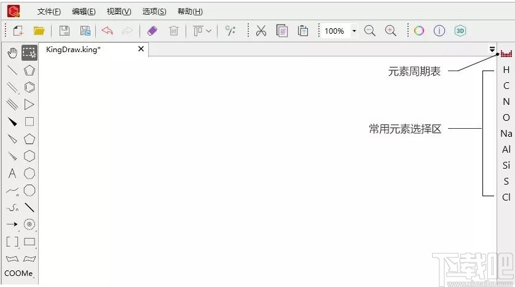Image resolution: width=515 pixels, height=287 pixels.
Task: Open the color ring picker
Action: click(419, 31)
